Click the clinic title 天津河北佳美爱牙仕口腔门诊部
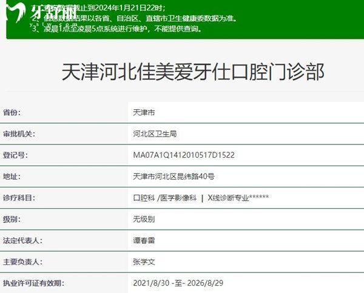The image size is (364, 293). (193, 72)
